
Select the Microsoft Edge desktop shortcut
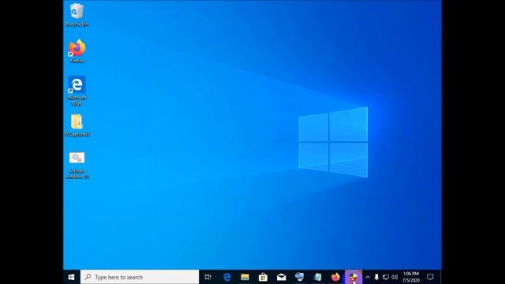coord(77,91)
